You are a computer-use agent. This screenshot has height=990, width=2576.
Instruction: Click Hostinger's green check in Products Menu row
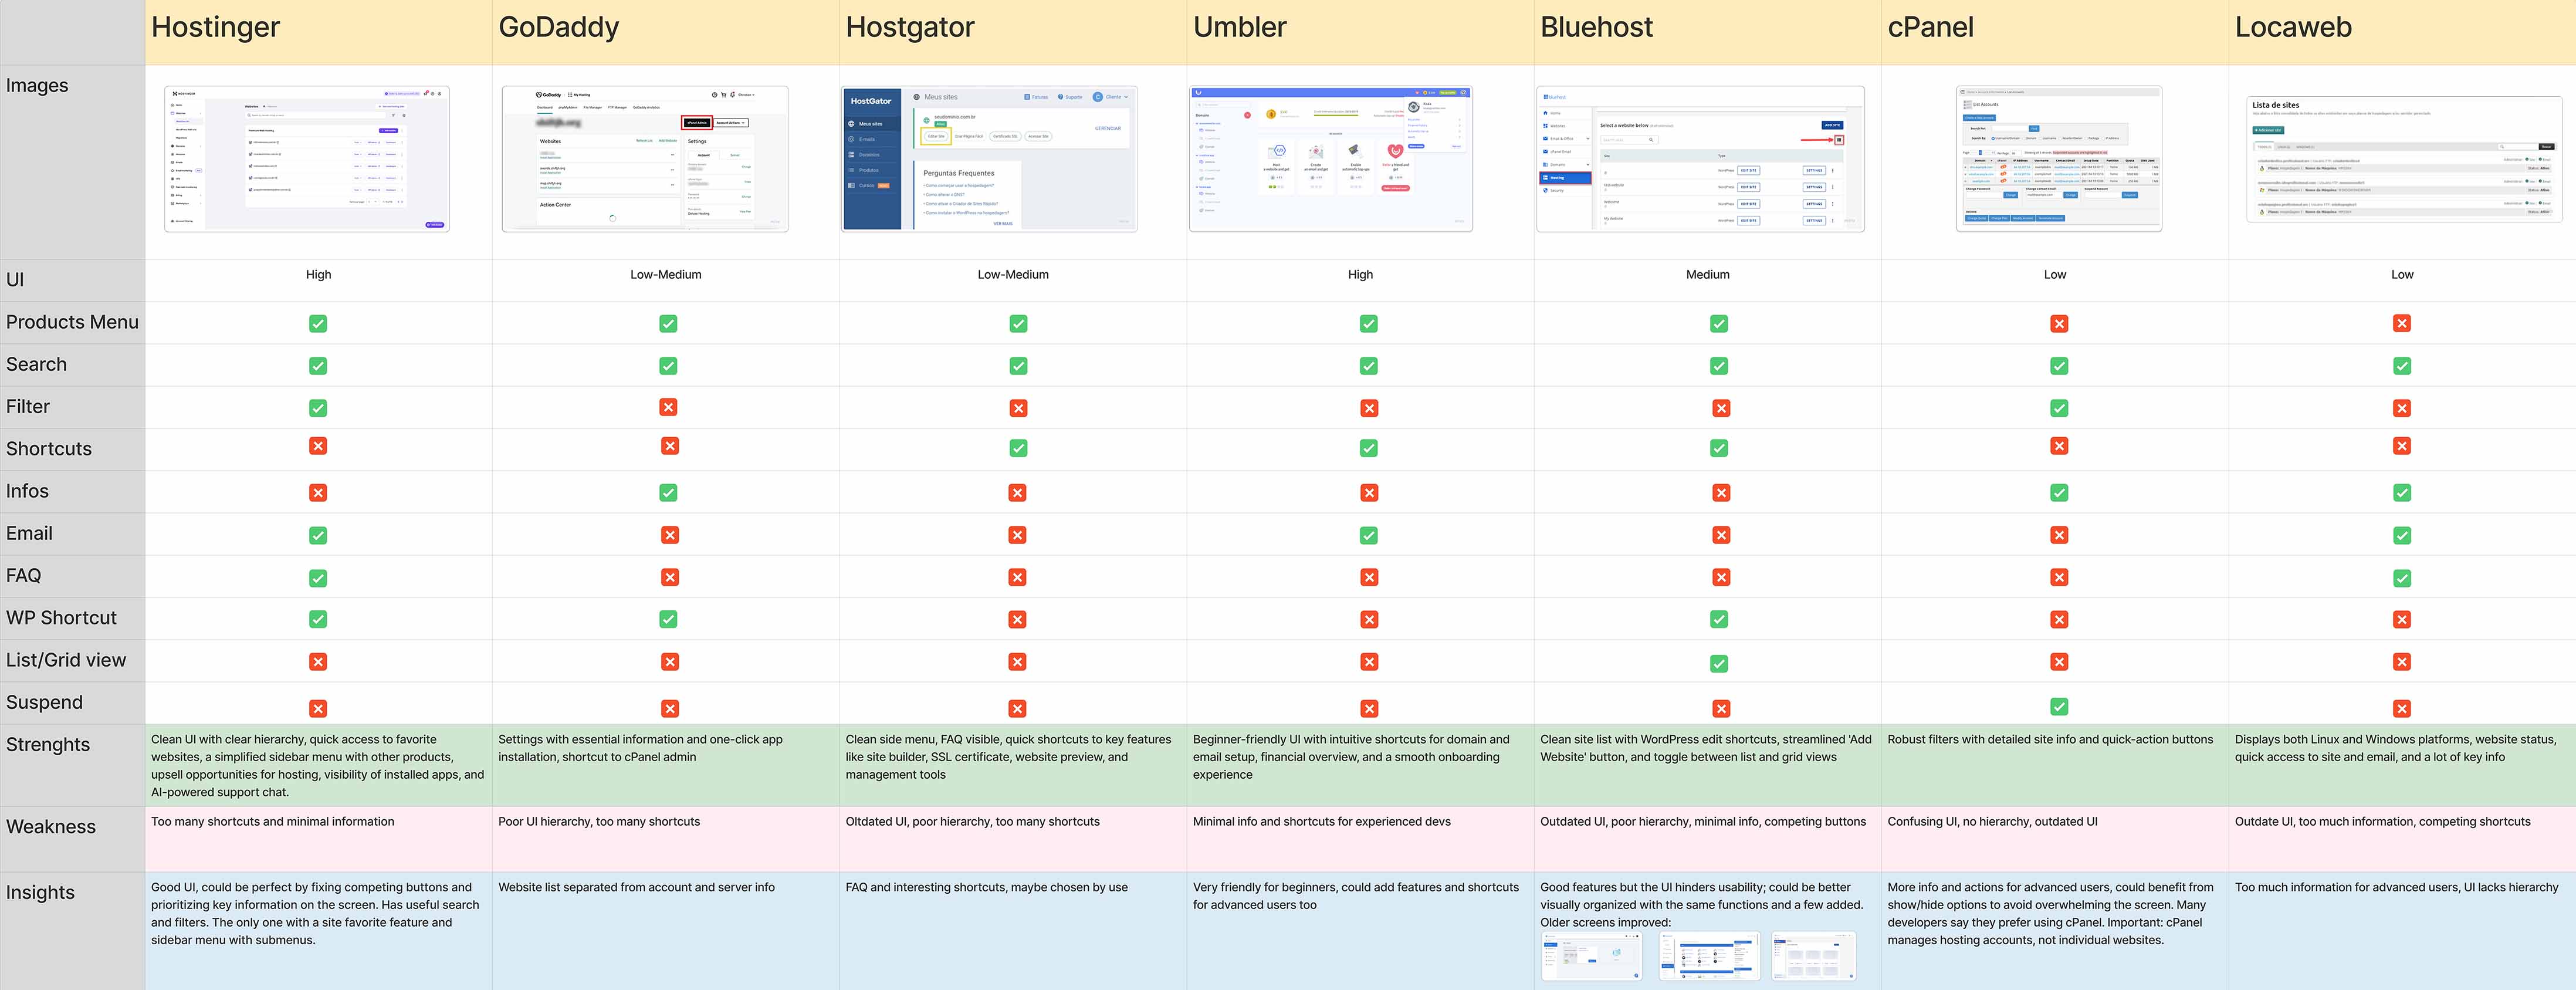coord(318,324)
